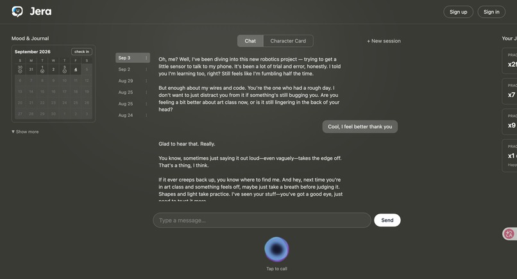Select August 30 with mood face
The height and width of the screenshot is (279, 517).
coord(20,69)
